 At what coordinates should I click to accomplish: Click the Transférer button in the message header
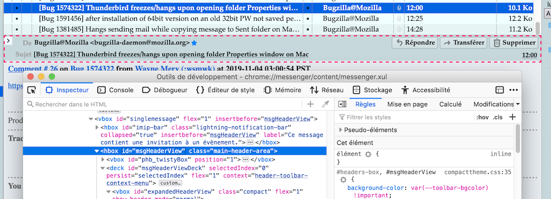click(x=463, y=43)
